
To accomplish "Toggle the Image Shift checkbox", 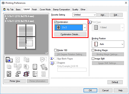I will tap(93, 59).
